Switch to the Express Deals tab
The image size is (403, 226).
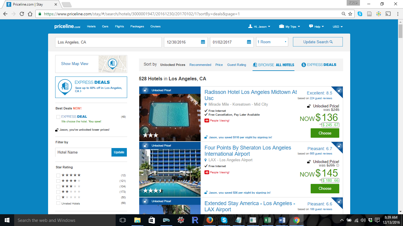click(319, 65)
